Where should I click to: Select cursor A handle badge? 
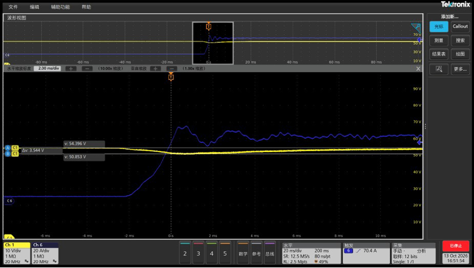tap(8, 148)
